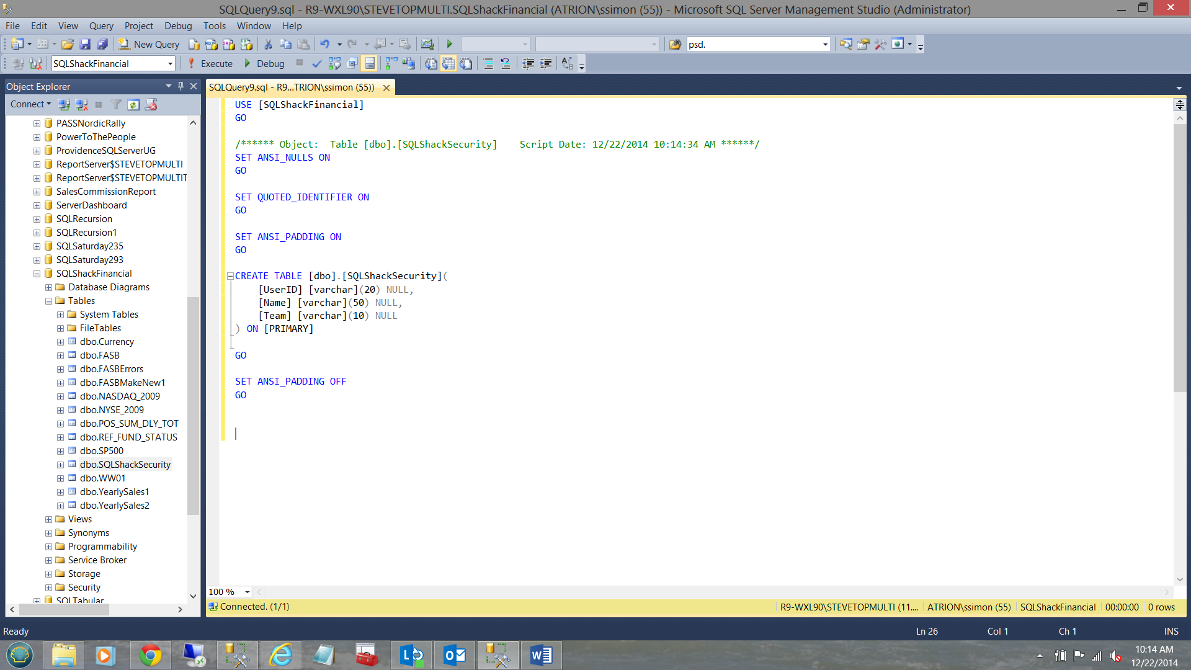Click the Save file icon
The image size is (1191, 670).
click(86, 44)
